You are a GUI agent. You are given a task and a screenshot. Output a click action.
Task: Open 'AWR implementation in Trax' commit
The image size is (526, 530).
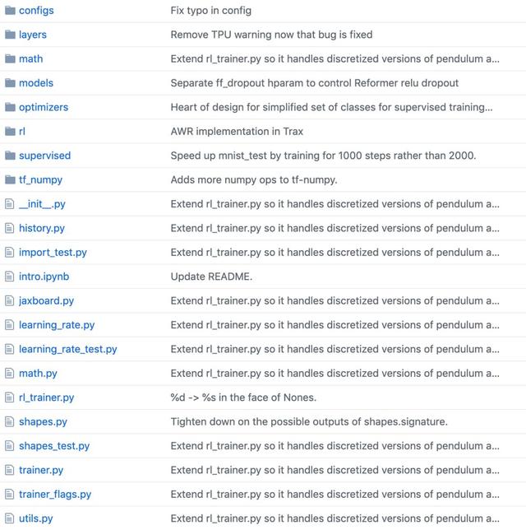[236, 132]
